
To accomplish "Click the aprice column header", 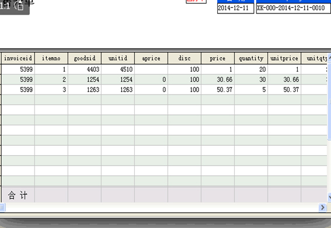I will coord(151,58).
